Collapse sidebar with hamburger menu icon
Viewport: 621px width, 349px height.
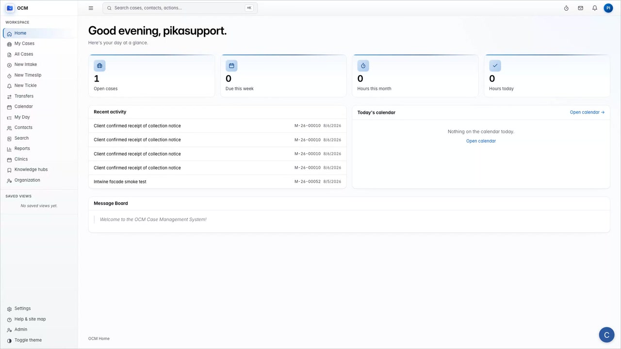[x=91, y=8]
